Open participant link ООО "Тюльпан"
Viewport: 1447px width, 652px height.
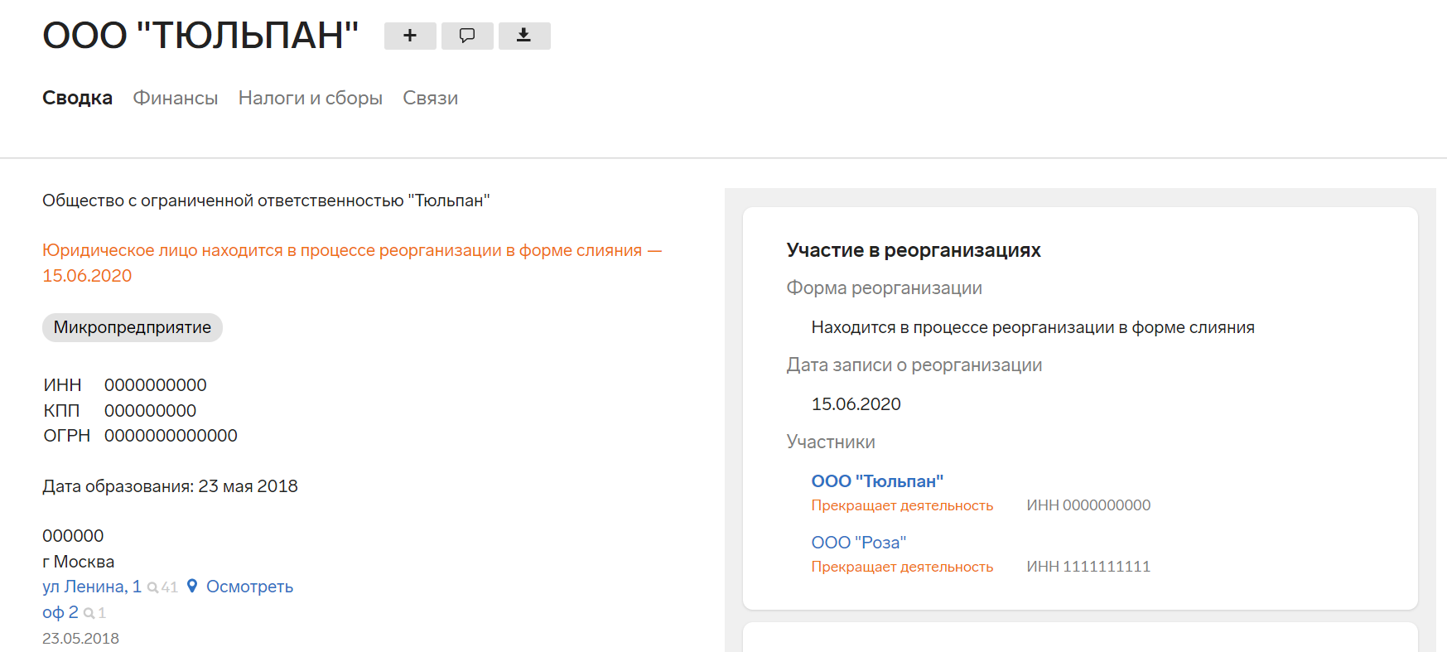pyautogui.click(x=877, y=481)
